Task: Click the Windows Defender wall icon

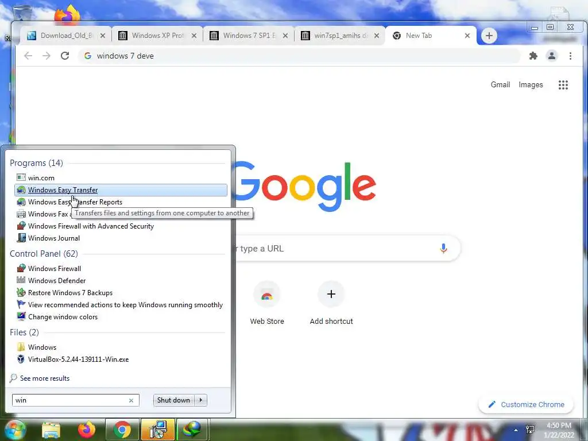Action: click(21, 280)
